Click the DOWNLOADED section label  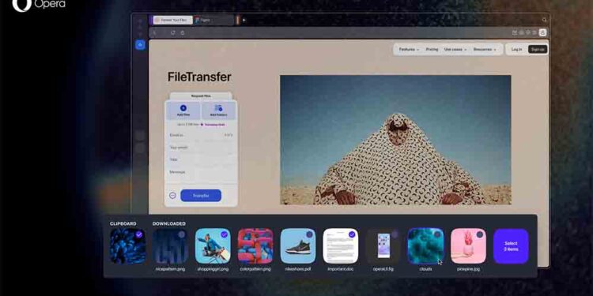coord(169,223)
